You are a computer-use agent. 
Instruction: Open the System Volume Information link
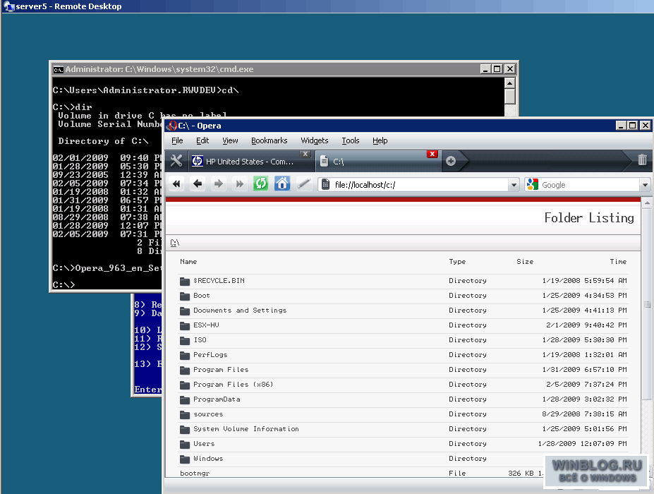tap(246, 429)
